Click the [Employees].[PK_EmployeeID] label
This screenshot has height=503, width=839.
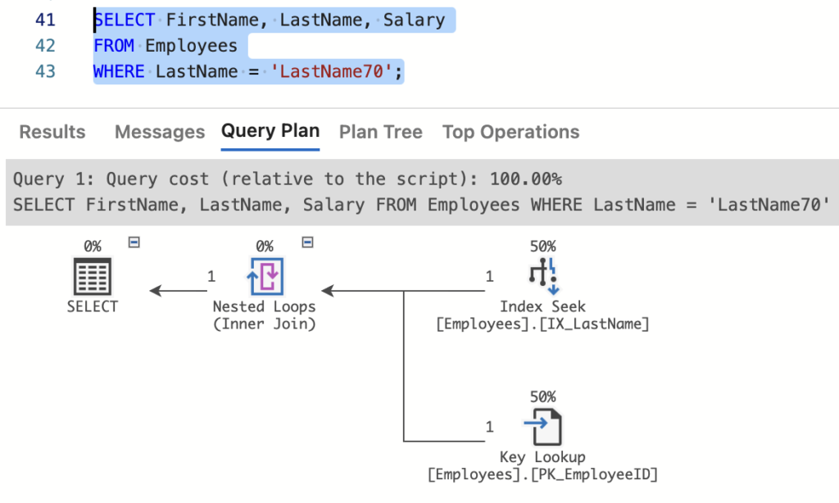(x=542, y=474)
